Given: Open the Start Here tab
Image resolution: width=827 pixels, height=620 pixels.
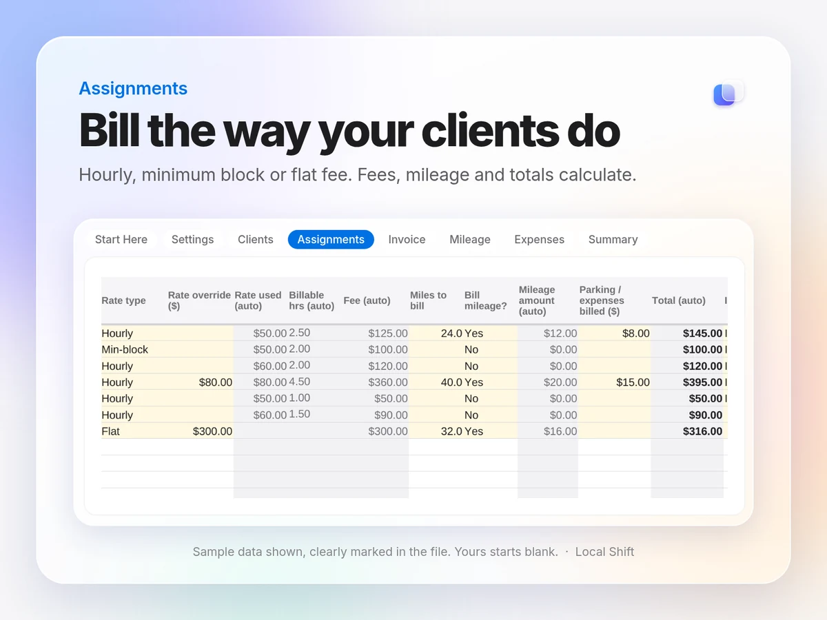Looking at the screenshot, I should pyautogui.click(x=121, y=240).
